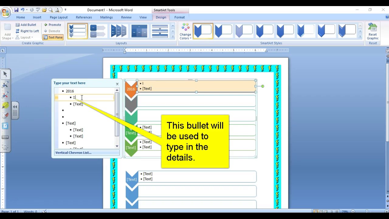Apply the last SmartArt style in the row
The width and height of the screenshot is (389, 219).
point(347,31)
